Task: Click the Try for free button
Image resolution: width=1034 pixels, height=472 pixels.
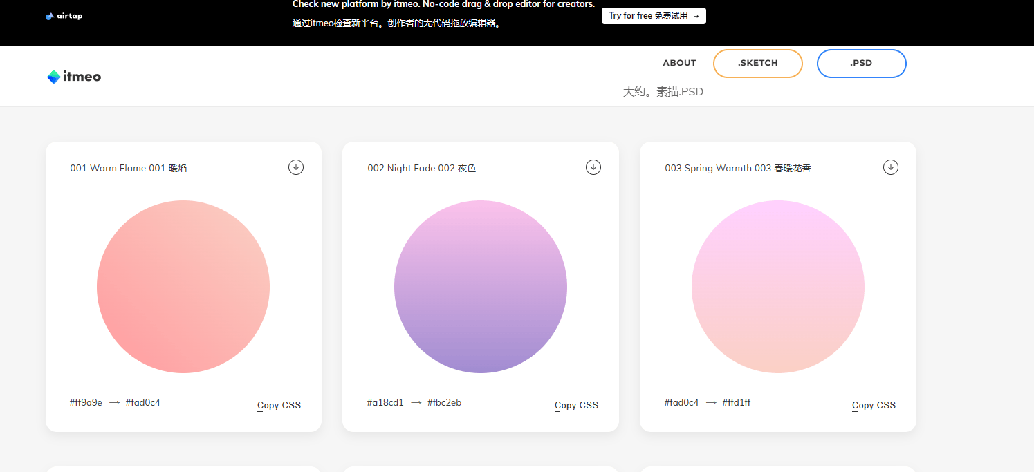Action: coord(654,15)
